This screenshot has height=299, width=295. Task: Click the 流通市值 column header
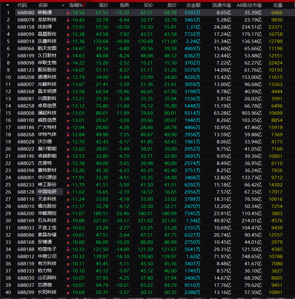click(x=222, y=5)
